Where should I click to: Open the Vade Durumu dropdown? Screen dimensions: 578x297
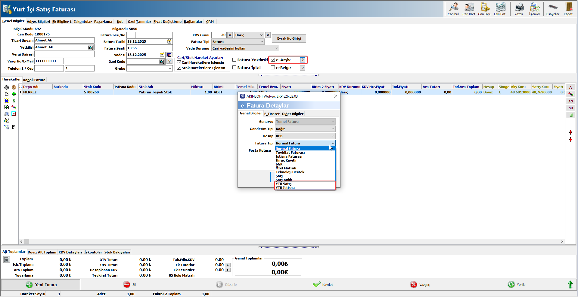click(x=276, y=48)
